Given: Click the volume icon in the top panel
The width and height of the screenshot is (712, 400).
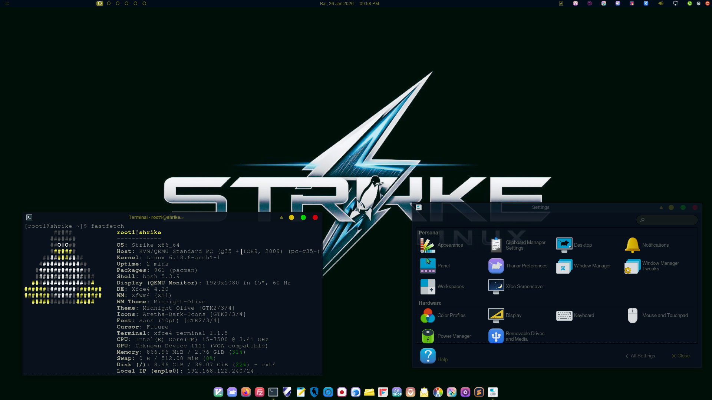Looking at the screenshot, I should point(661,3).
